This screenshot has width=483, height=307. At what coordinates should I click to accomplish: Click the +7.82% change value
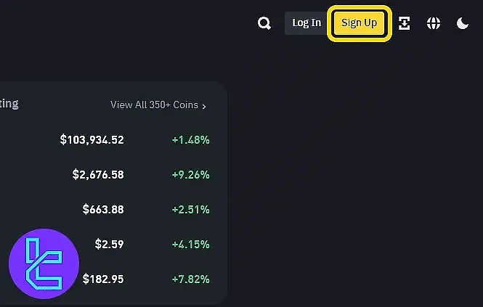point(190,279)
